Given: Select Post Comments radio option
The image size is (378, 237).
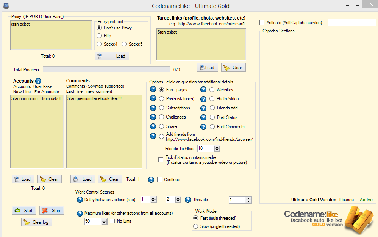Looking at the screenshot, I should pos(212,127).
